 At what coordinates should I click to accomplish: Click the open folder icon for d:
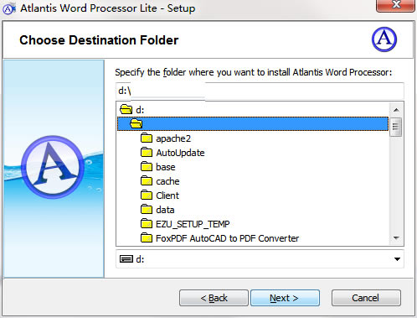126,109
